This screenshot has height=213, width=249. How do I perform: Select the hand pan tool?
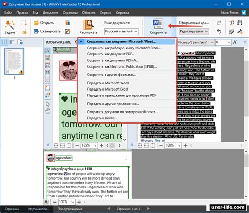tap(48, 111)
